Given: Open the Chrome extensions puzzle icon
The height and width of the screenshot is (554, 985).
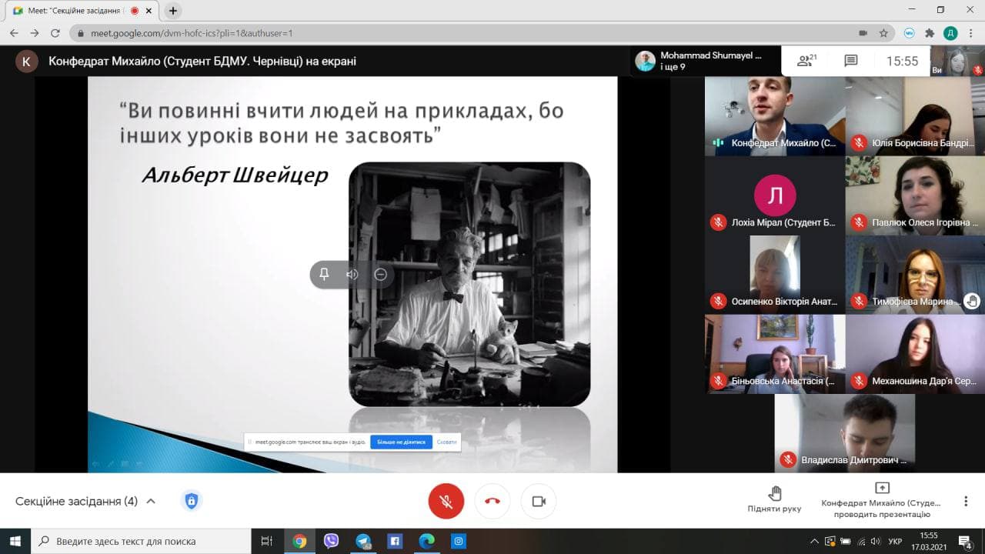Looking at the screenshot, I should click(930, 33).
